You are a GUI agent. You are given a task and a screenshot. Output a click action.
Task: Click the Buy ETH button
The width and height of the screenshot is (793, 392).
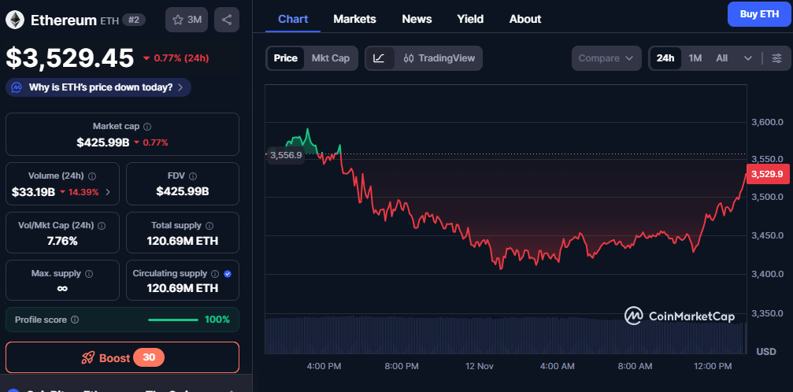758,14
